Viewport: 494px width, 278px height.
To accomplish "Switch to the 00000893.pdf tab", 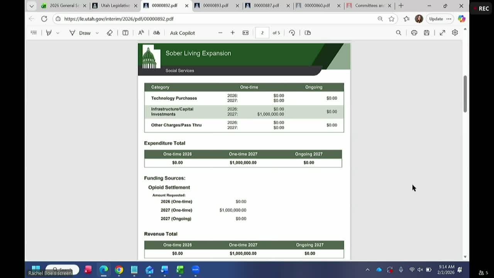I will (215, 6).
